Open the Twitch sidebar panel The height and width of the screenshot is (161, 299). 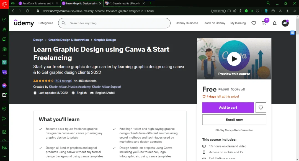(x=4, y=39)
